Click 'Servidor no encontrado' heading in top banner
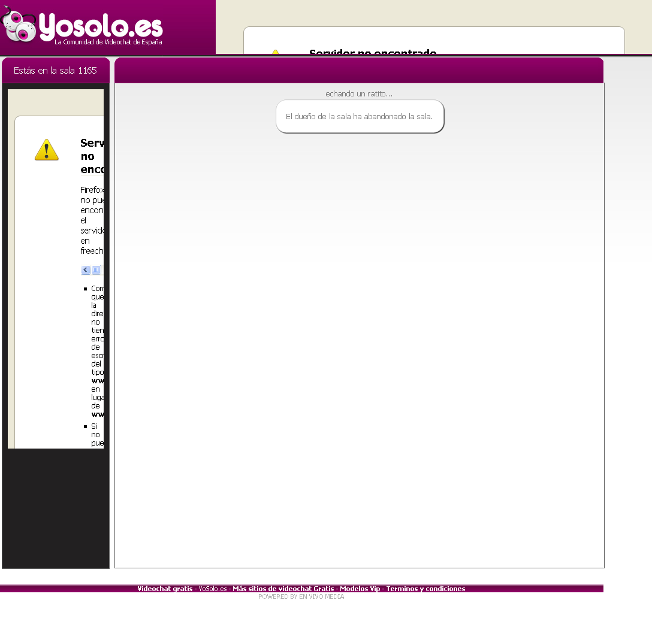This screenshot has height=642, width=652. [372, 52]
